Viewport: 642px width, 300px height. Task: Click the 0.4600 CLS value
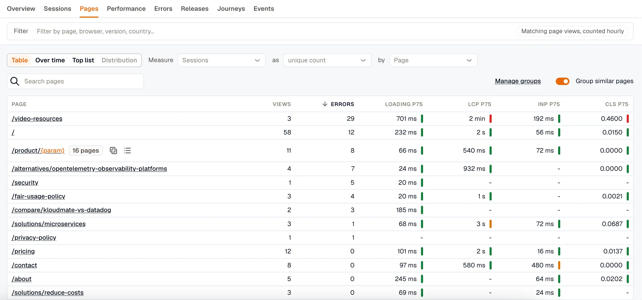612,119
